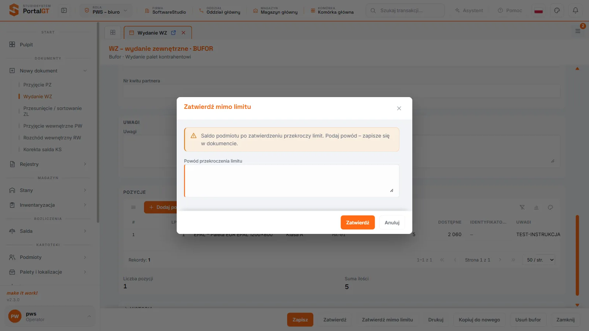Open the PWS – biuro role dropdown
This screenshot has height=331, width=589.
(x=106, y=11)
